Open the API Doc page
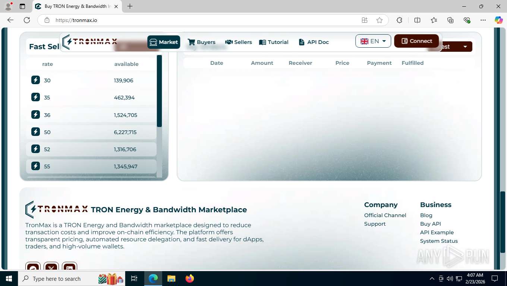 pyautogui.click(x=314, y=42)
